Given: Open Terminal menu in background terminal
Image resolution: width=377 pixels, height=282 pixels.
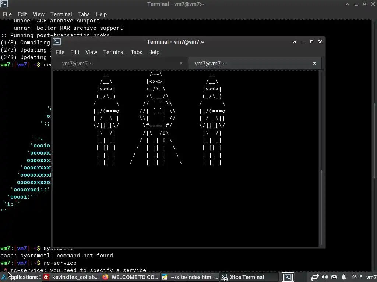Looking at the screenshot, I should (x=61, y=14).
